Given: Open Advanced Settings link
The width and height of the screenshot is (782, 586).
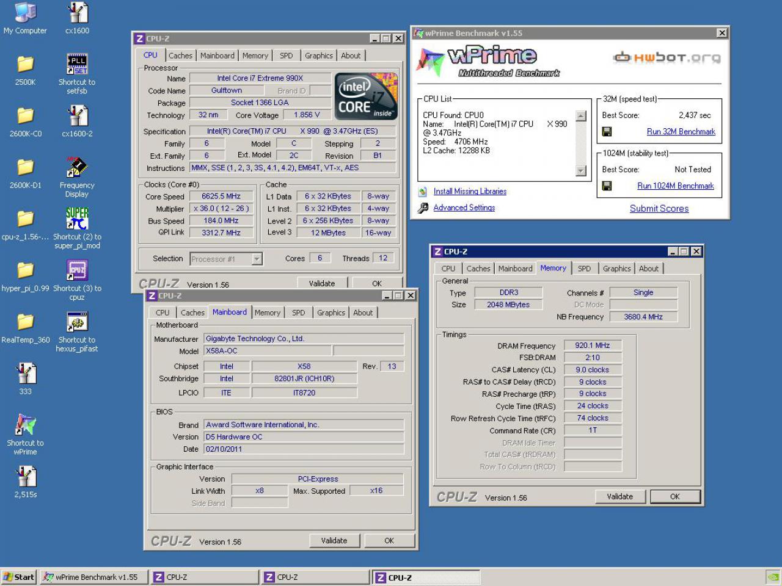Looking at the screenshot, I should click(464, 208).
